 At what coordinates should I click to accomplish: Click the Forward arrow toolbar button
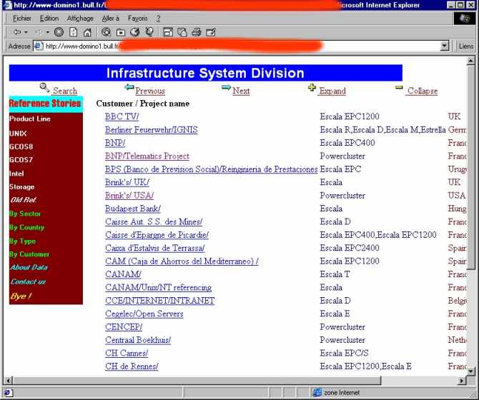pos(39,31)
